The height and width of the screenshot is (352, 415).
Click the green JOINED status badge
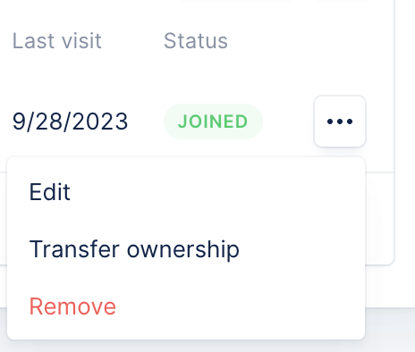click(213, 122)
